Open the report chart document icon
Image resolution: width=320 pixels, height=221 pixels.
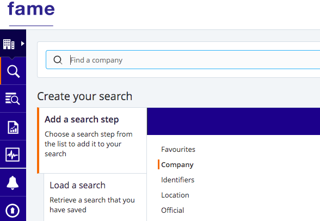click(x=13, y=127)
